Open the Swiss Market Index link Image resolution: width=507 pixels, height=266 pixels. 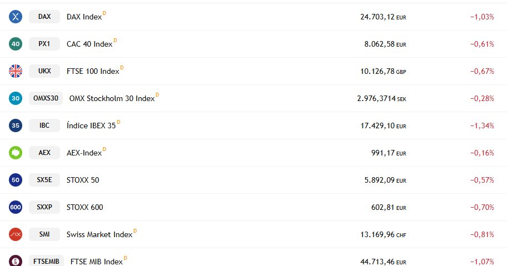(x=99, y=234)
